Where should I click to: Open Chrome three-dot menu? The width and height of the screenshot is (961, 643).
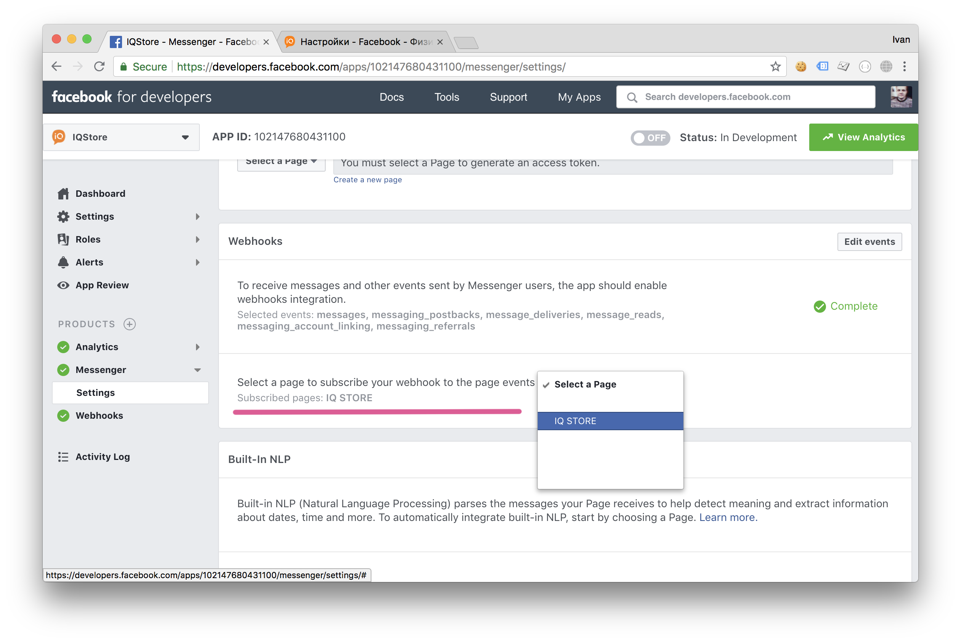coord(905,66)
